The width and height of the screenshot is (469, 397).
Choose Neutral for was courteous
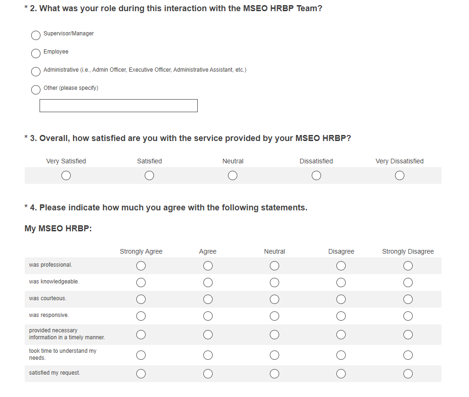point(275,299)
